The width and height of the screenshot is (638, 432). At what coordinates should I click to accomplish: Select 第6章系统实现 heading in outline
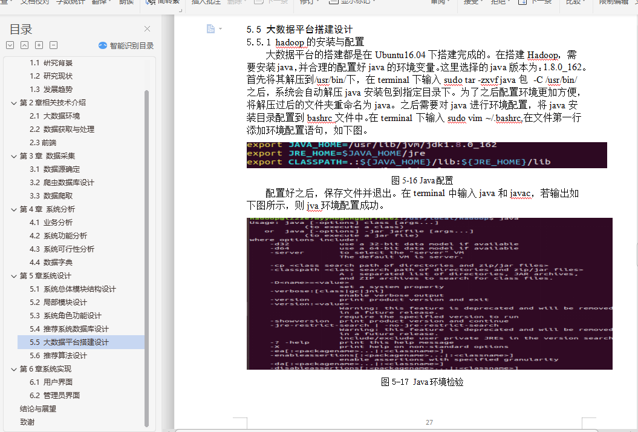pyautogui.click(x=45, y=369)
